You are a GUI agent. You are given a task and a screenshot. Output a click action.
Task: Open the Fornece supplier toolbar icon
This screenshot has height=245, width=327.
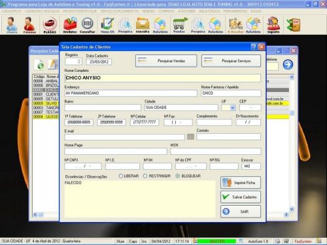click(29, 25)
